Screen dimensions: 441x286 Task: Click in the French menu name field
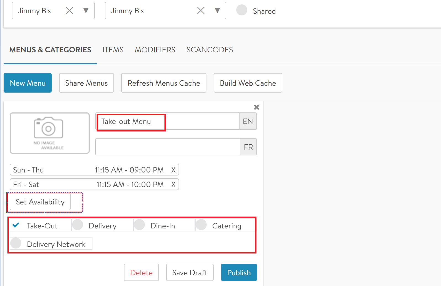168,147
